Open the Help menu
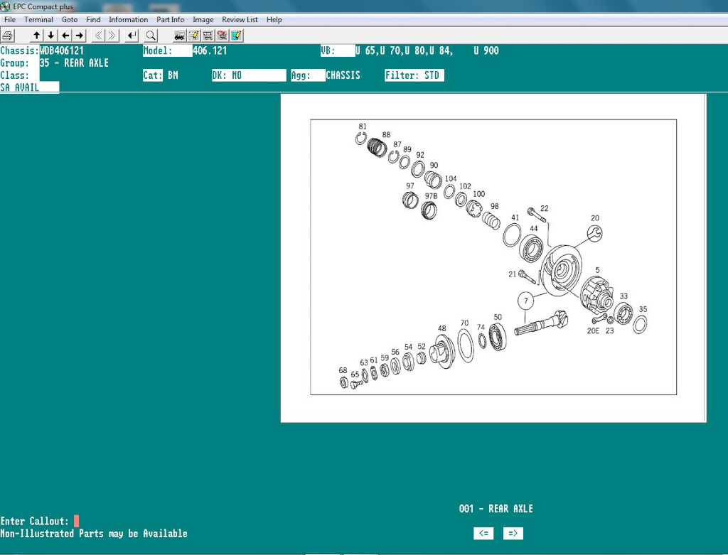 tap(274, 19)
